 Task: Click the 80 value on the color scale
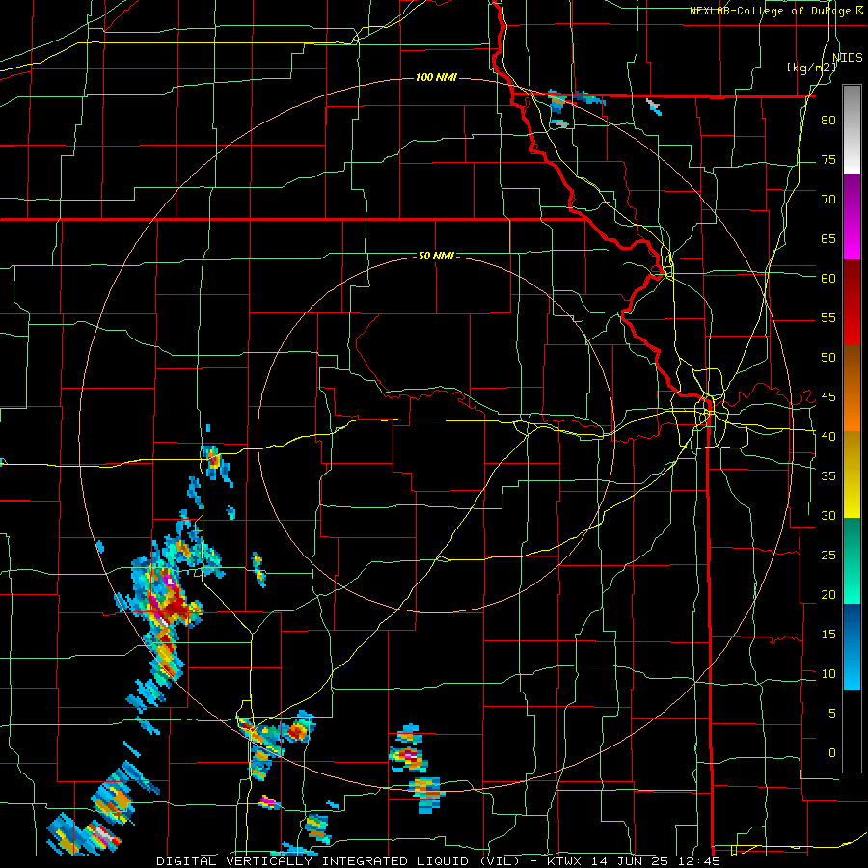[828, 121]
